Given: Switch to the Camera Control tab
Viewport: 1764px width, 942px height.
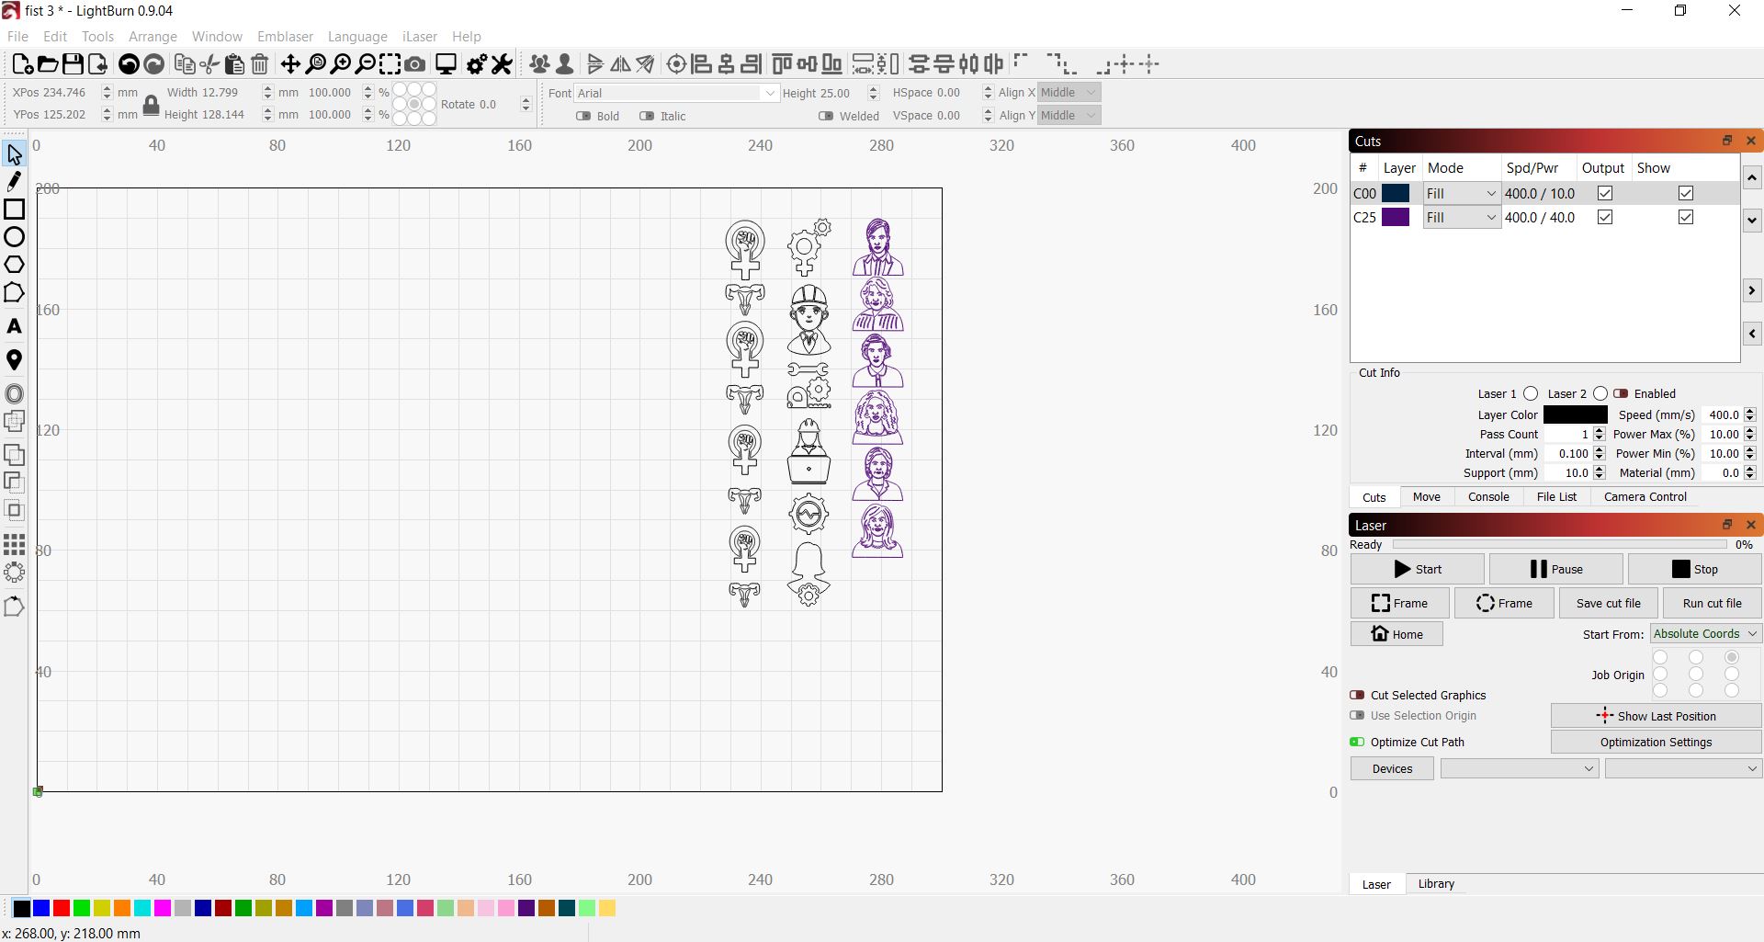Looking at the screenshot, I should click(1645, 496).
